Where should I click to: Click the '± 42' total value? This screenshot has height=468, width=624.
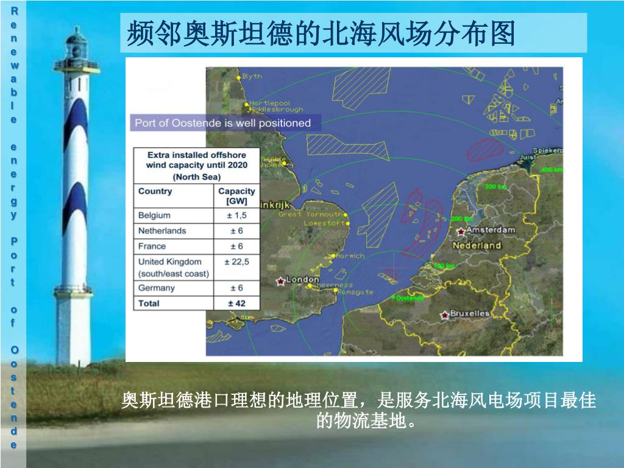(x=237, y=303)
